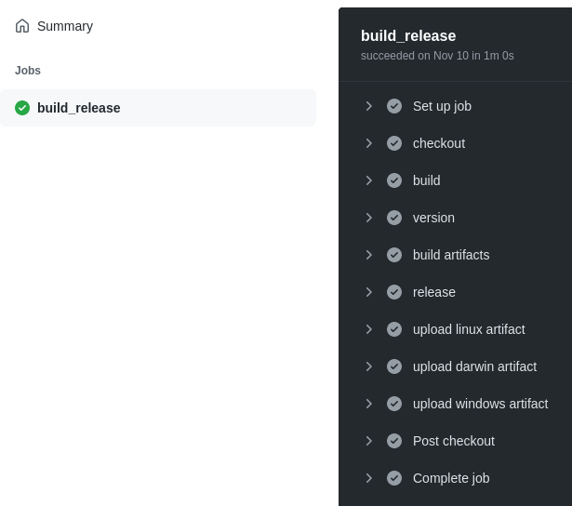Viewport: 572px width, 506px height.
Task: Click the green success icon beside build_release
Action: 22,108
